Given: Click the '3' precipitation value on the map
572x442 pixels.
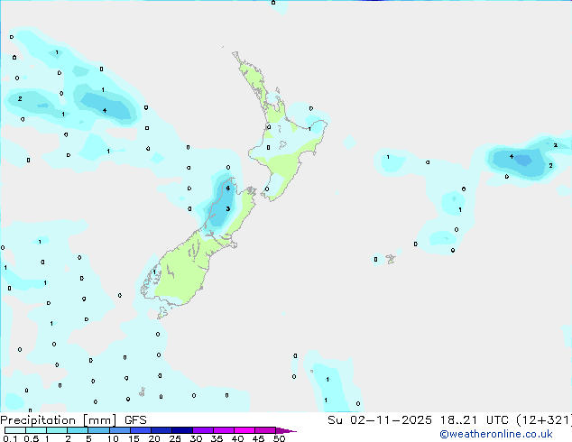Looking at the screenshot, I should coord(227,209).
